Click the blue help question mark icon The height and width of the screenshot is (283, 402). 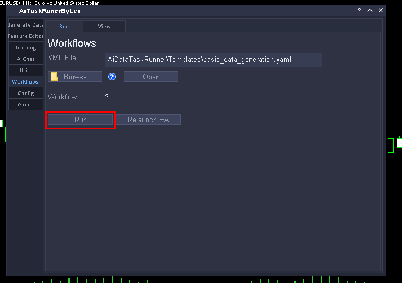coord(112,77)
